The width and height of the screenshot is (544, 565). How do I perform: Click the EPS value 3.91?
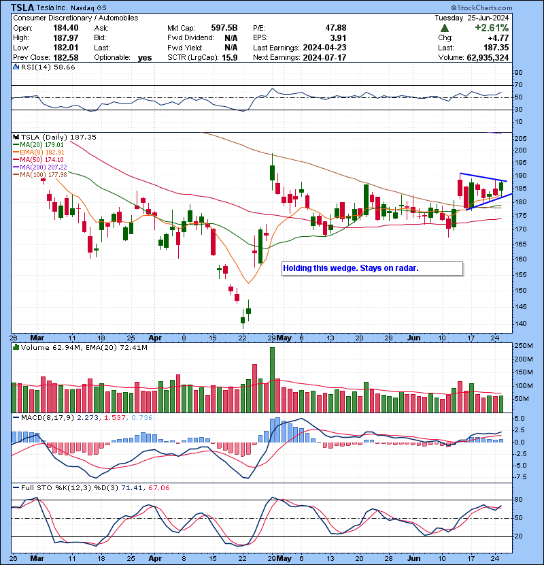(x=339, y=37)
